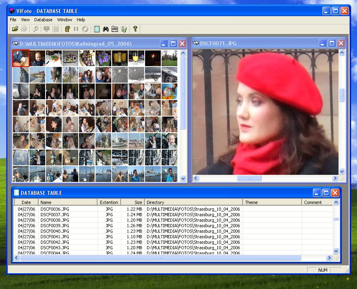The height and width of the screenshot is (289, 357).
Task: Click up arrow of database table scrollbar
Action: [336, 202]
